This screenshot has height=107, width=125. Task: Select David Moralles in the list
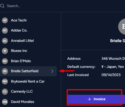(x=23, y=102)
